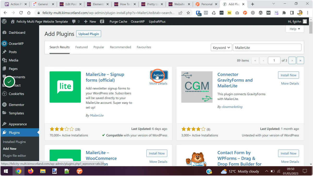Click the comments bubble icon in admin bar
313x176 pixels.
point(74,22)
